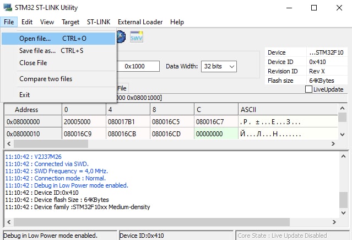Click the Device ID value 0x410 in info panel

[317, 62]
